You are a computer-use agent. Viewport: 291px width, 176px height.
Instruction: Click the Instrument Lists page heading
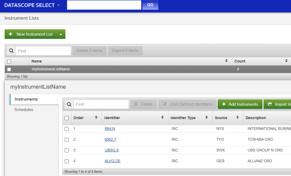pos(22,18)
